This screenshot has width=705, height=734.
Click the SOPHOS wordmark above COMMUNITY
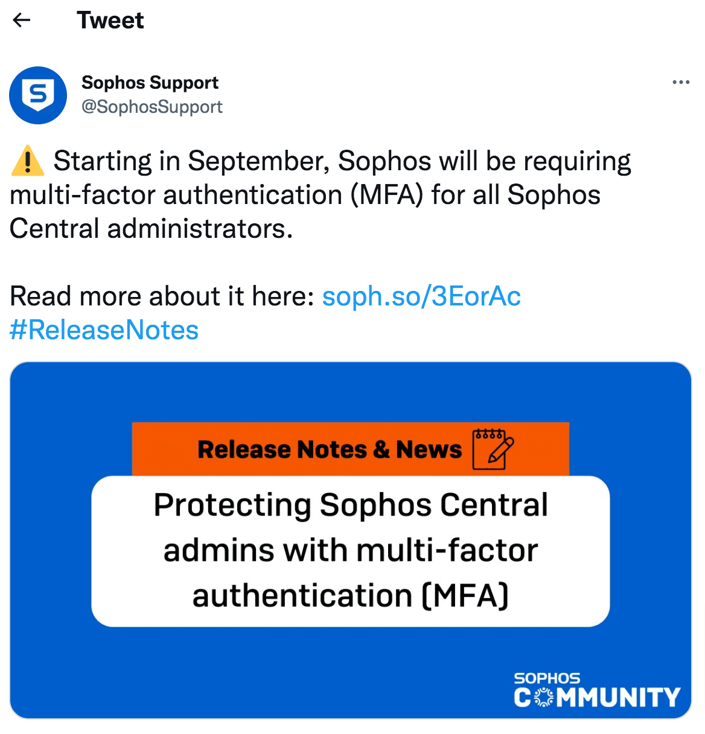(546, 677)
